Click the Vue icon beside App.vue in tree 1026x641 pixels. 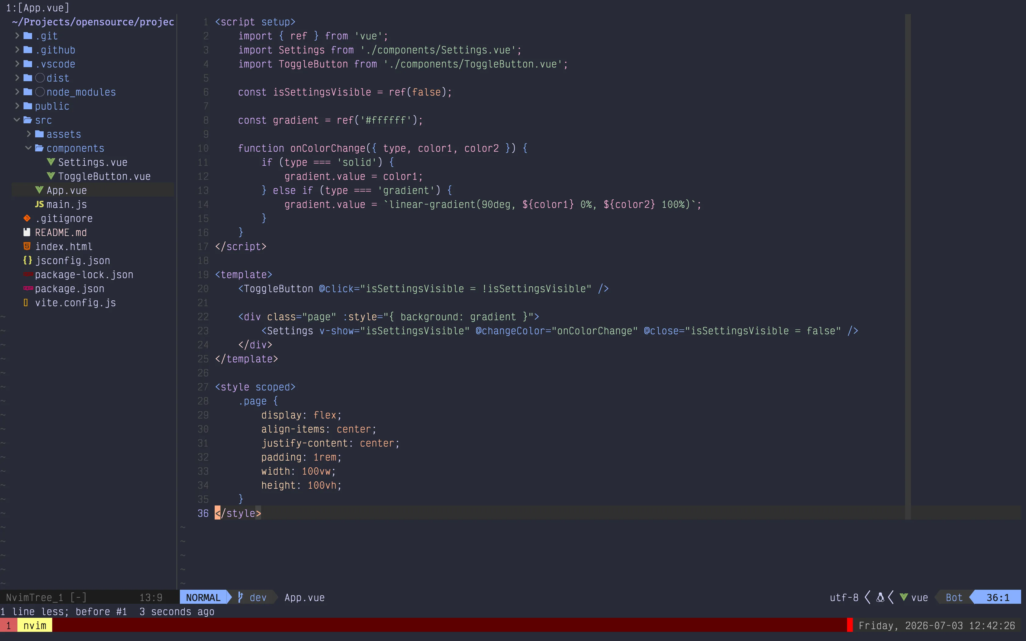click(x=39, y=190)
